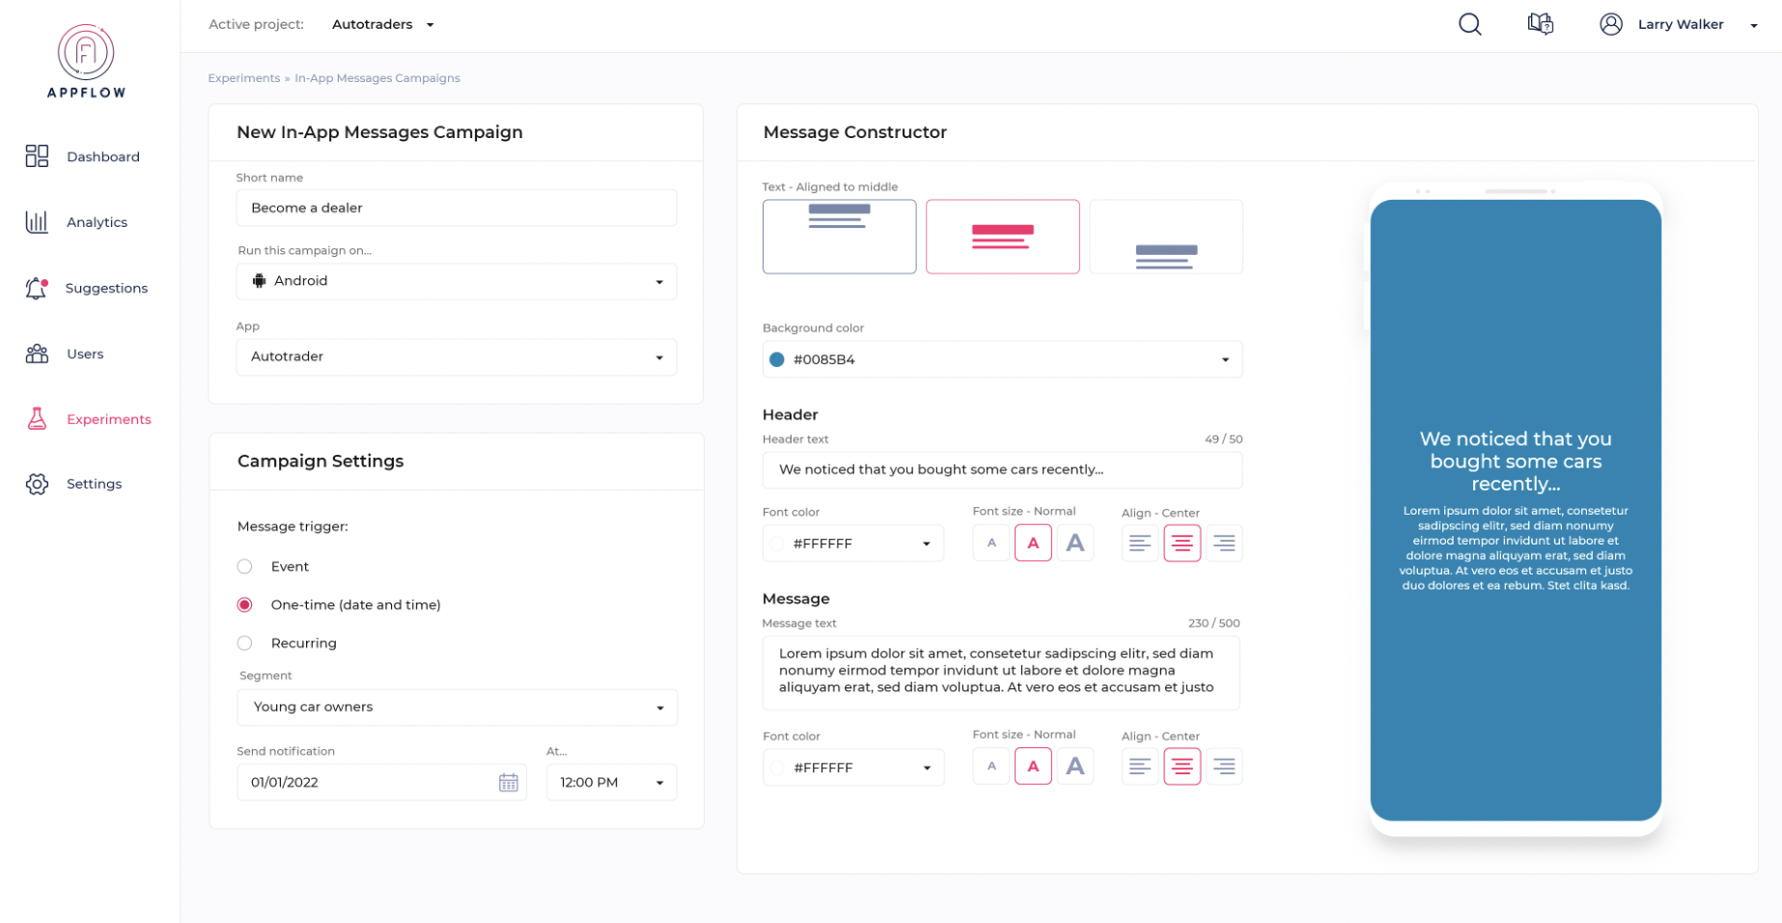The height and width of the screenshot is (923, 1782).
Task: Align message text to the right
Action: [1224, 767]
